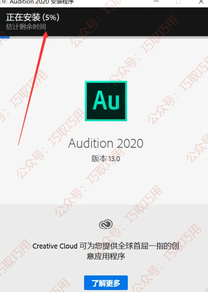
Task: Select the 版本 13.0 version text
Action: click(106, 159)
